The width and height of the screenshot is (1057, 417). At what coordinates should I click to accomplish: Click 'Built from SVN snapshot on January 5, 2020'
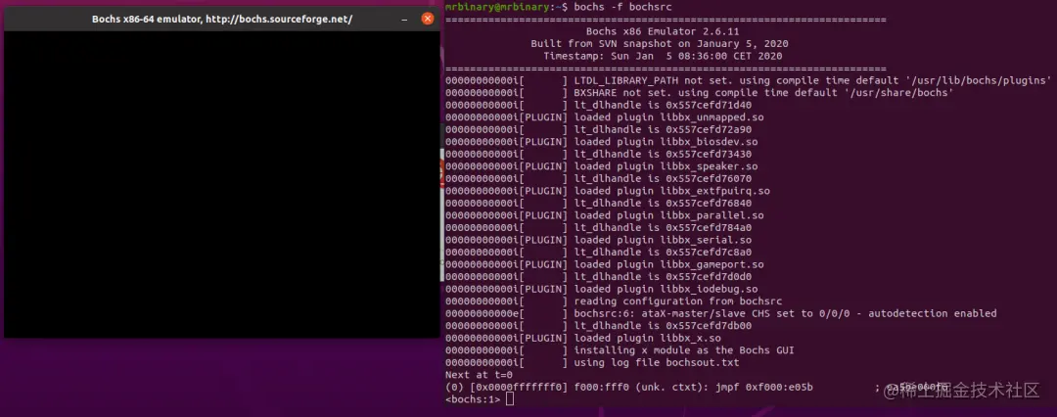click(660, 43)
